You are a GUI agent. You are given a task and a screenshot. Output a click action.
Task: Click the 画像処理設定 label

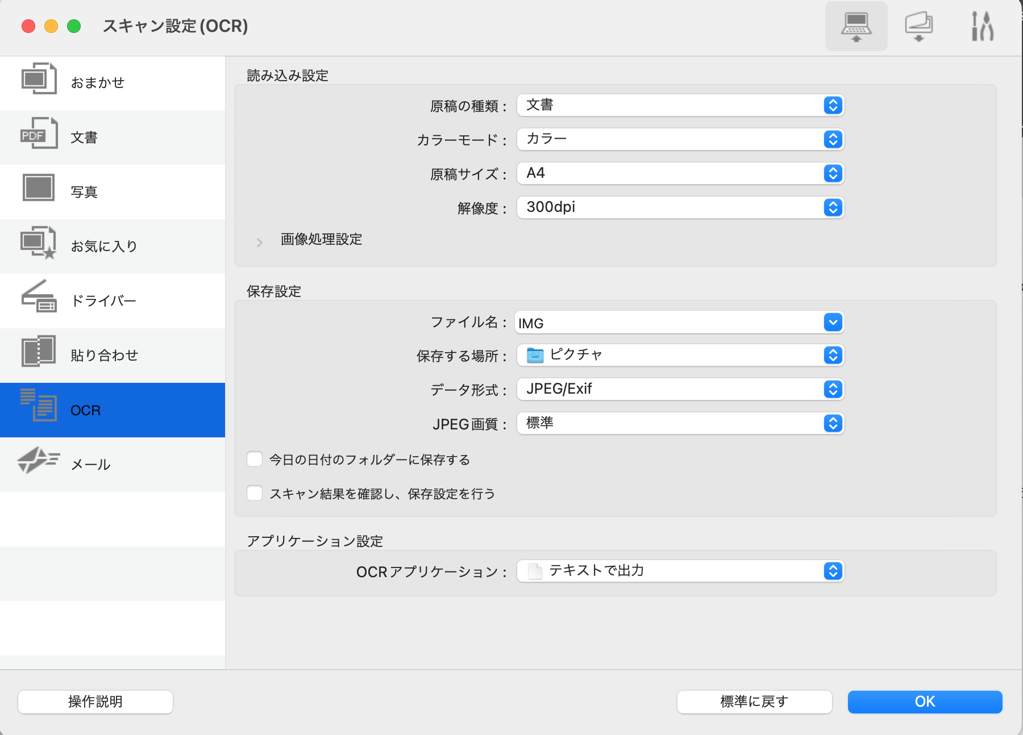click(322, 239)
